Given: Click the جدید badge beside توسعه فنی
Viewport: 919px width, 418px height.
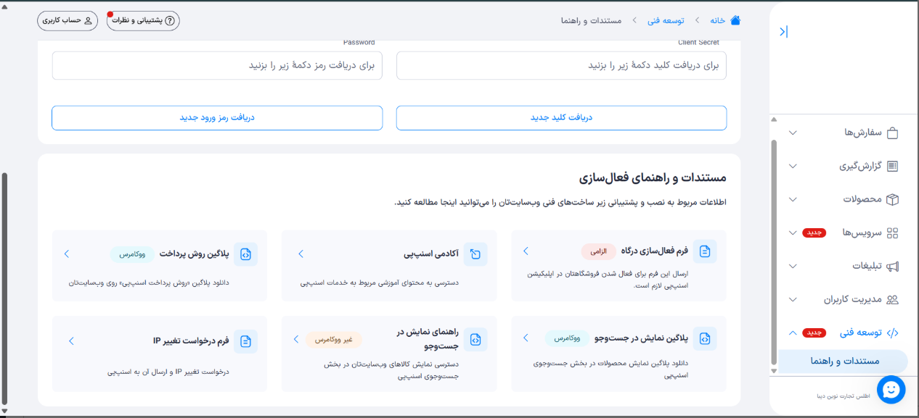Looking at the screenshot, I should pyautogui.click(x=814, y=333).
